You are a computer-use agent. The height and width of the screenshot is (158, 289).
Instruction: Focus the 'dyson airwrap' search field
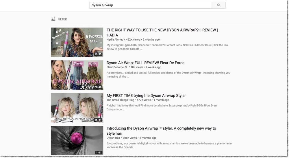pos(150,5)
